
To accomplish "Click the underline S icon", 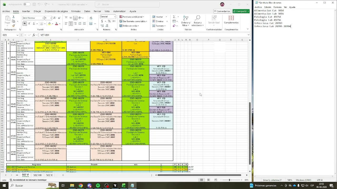I will (34, 24).
